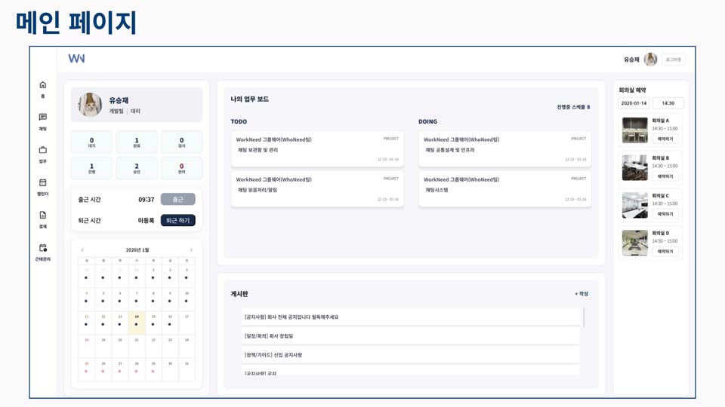725x407 pixels.
Task: Open 근태관리 attendance icon in sidebar
Action: click(43, 248)
